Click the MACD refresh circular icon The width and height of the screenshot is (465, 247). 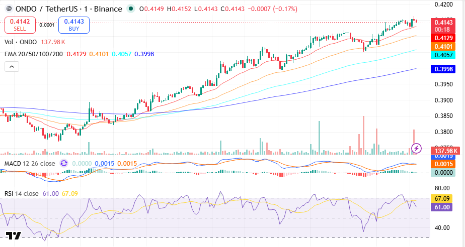64,163
